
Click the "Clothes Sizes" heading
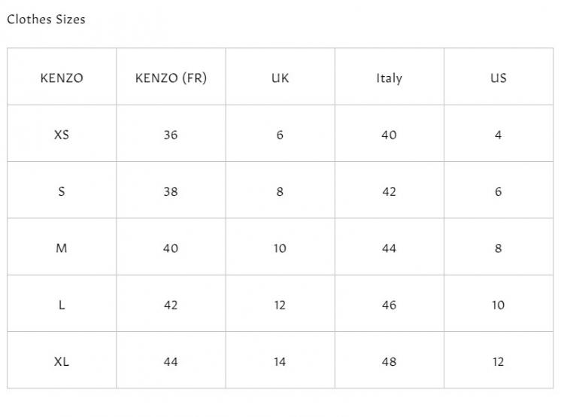tap(46, 20)
